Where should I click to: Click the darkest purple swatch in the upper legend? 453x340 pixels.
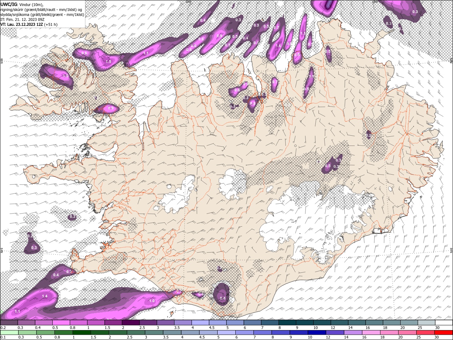point(130,323)
